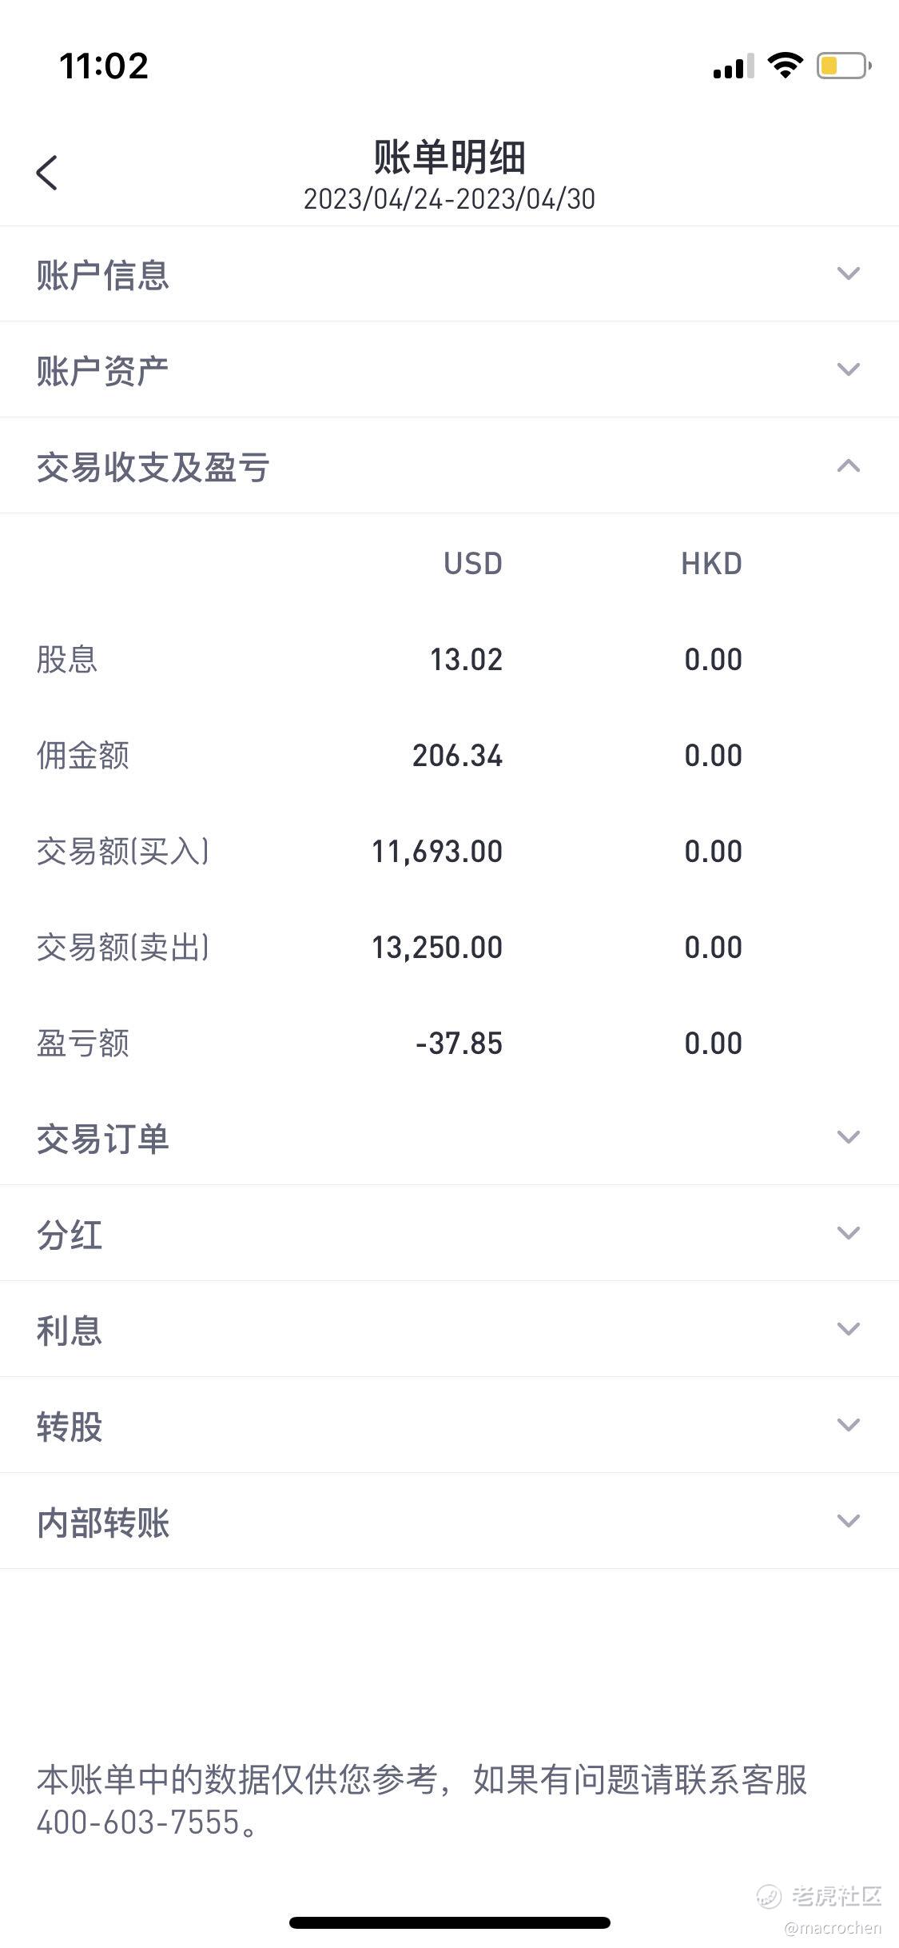Tap the back arrow icon
This screenshot has width=899, height=1948.
[47, 173]
